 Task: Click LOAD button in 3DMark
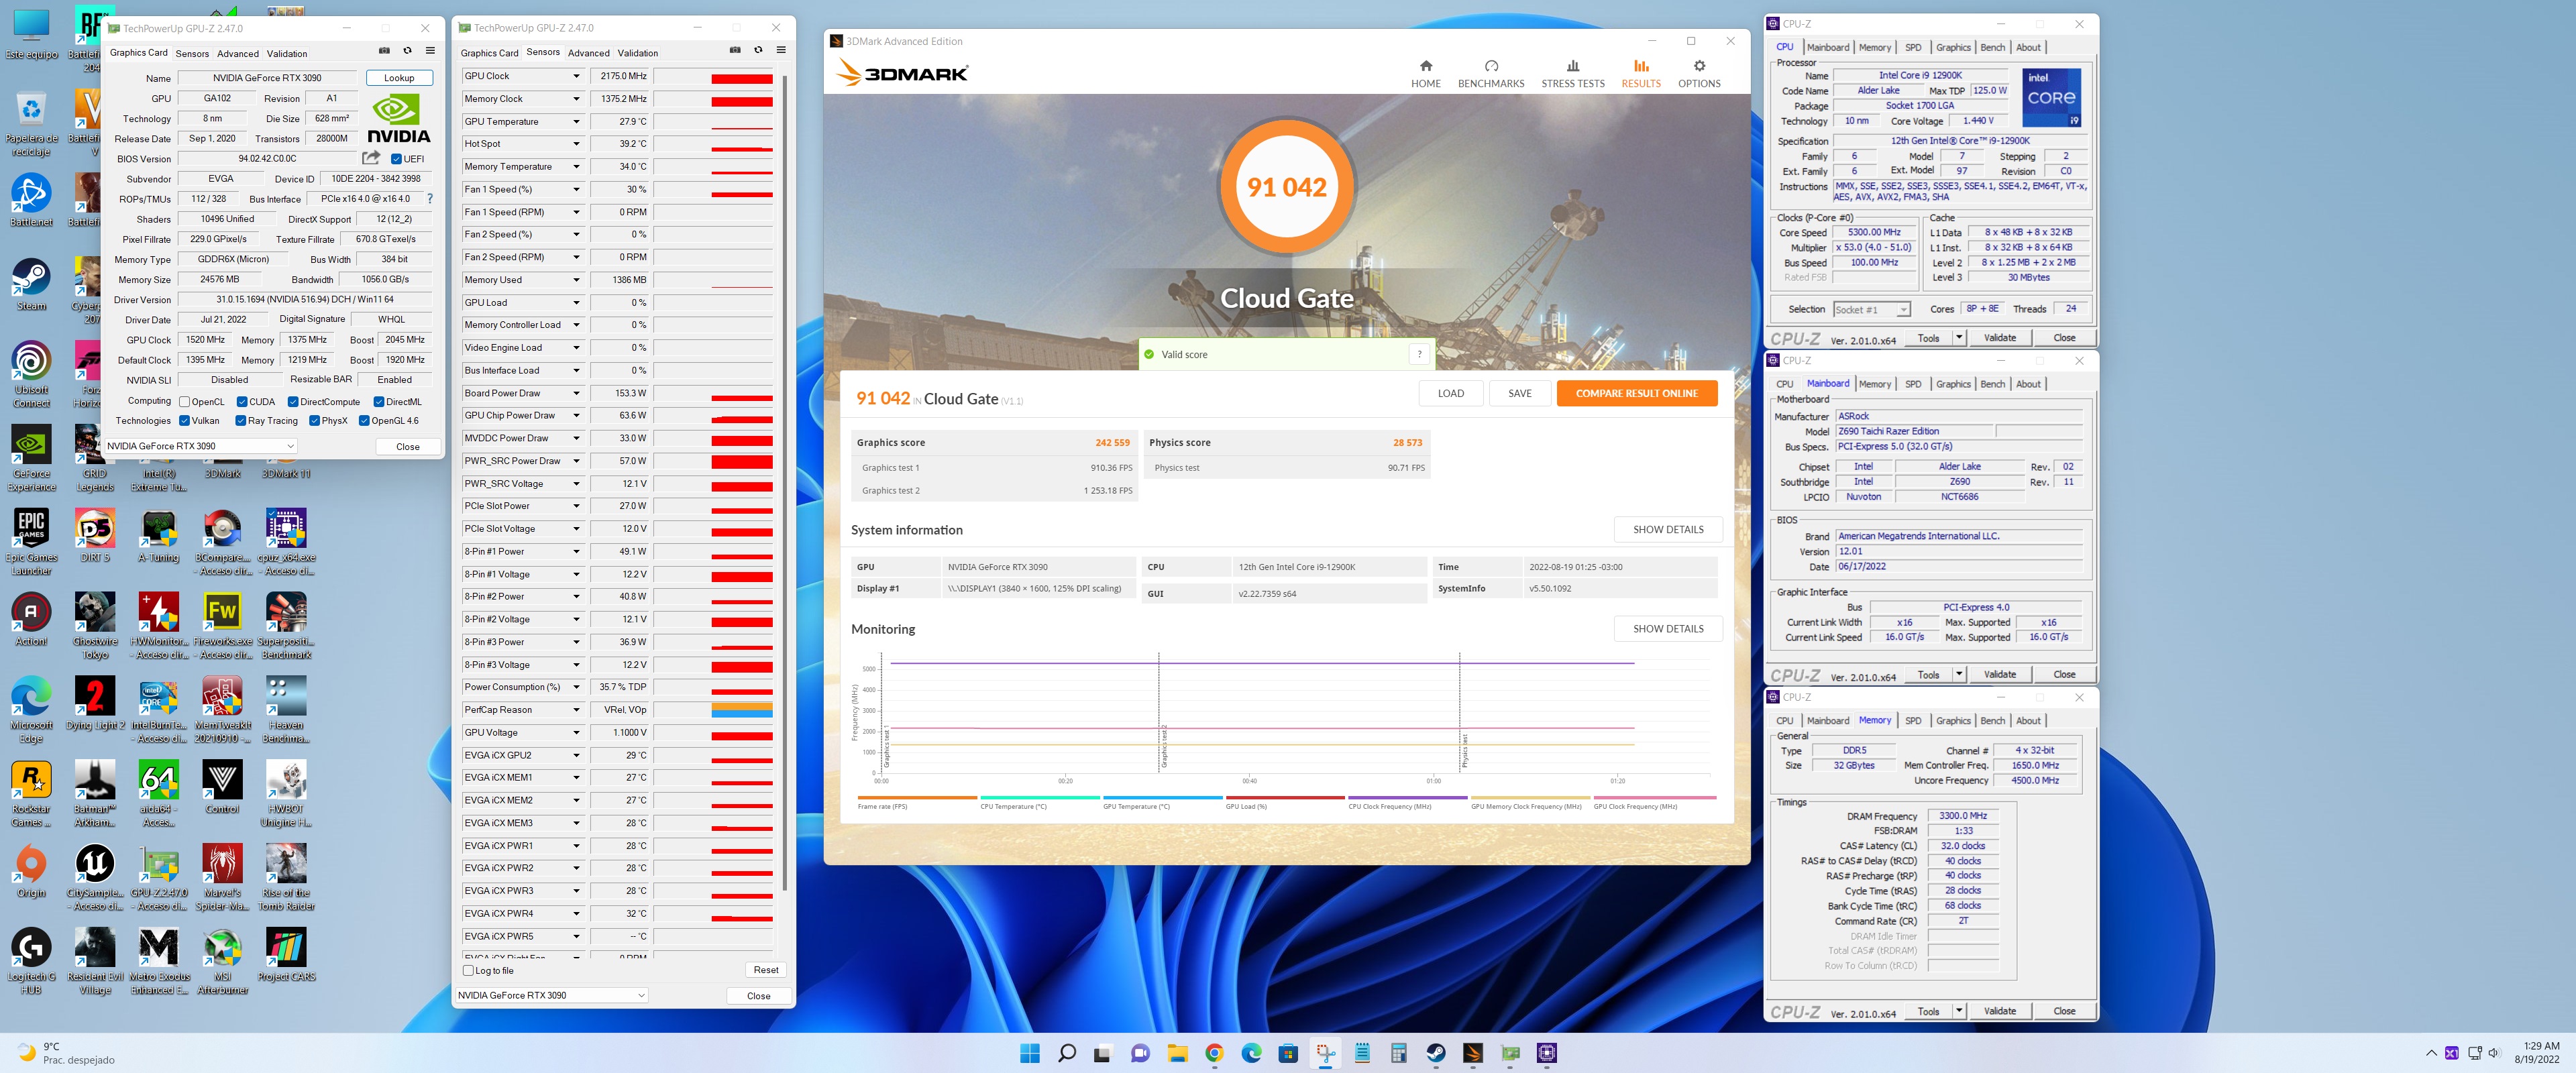(1450, 393)
